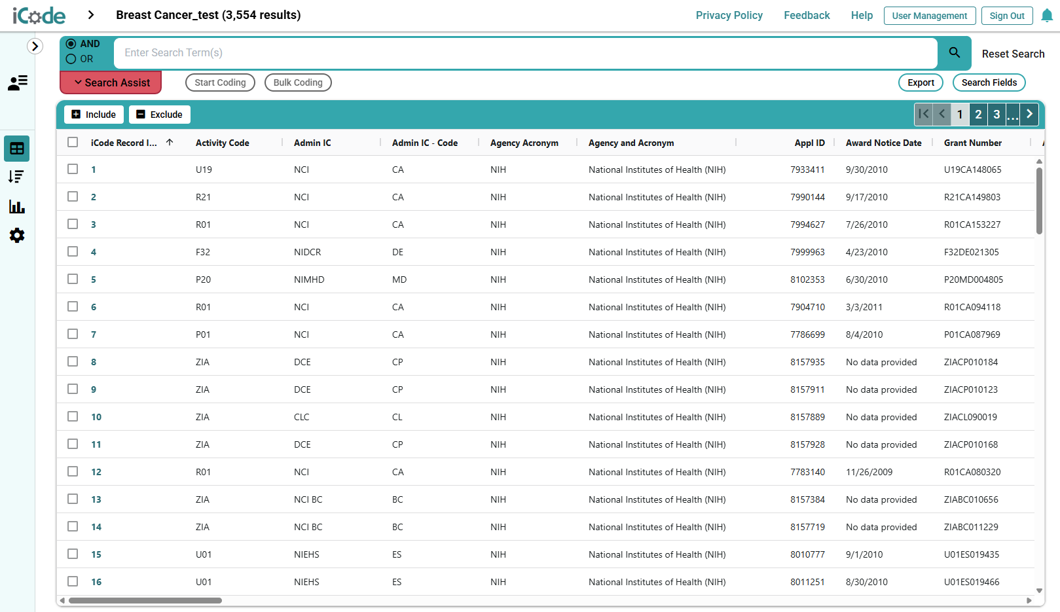The image size is (1060, 612).
Task: Click the vertical scrollbar thumb
Action: (x=1039, y=201)
